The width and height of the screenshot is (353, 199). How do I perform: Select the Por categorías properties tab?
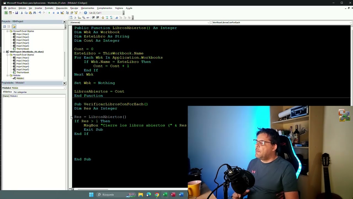pos(20,92)
